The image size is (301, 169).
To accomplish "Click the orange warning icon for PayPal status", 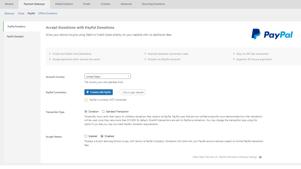I will [86, 100].
